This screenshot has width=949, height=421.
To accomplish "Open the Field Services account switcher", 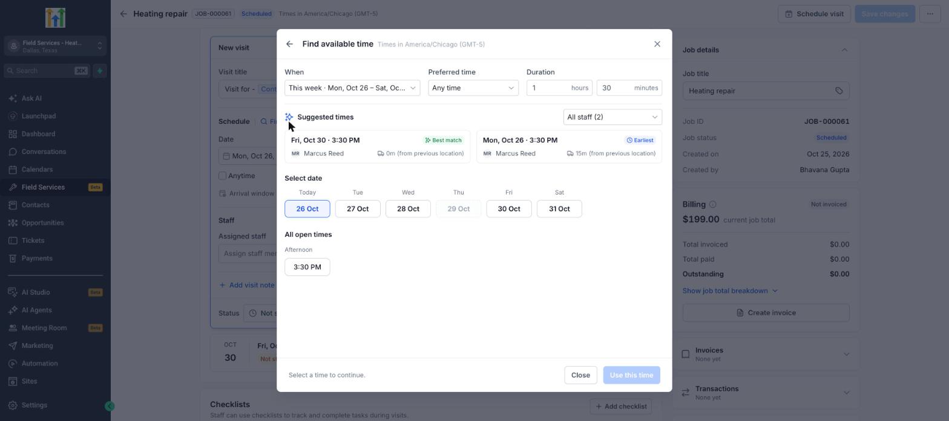I will pos(55,46).
